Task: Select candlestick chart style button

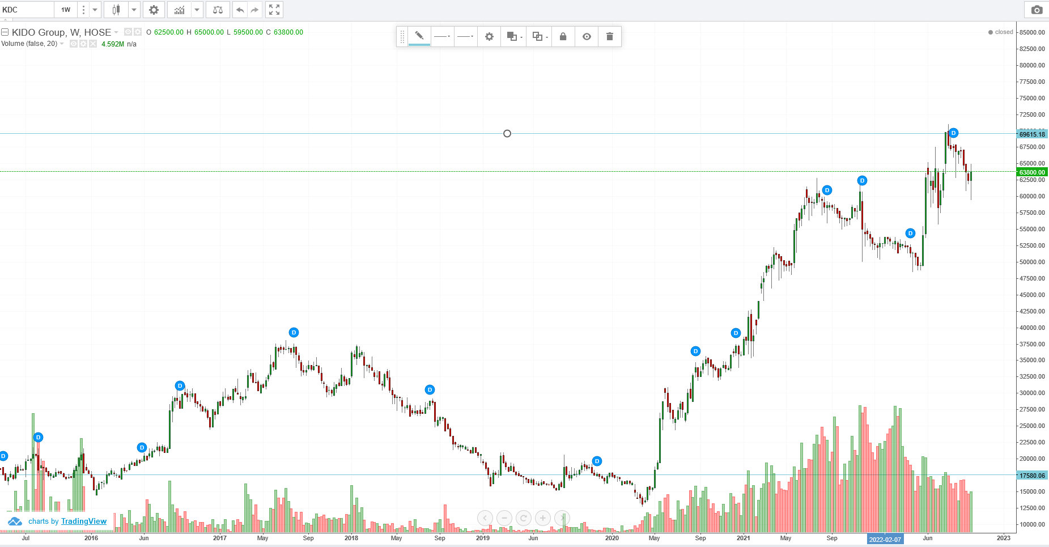Action: pyautogui.click(x=116, y=10)
